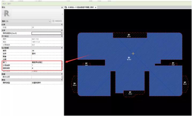
Task: Select the top hatched area tag
Action: [129, 36]
